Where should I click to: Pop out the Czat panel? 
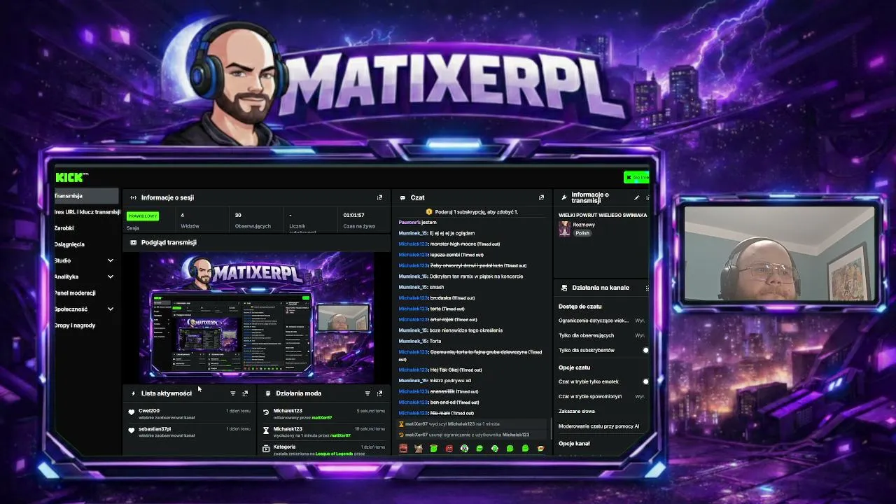tap(541, 197)
